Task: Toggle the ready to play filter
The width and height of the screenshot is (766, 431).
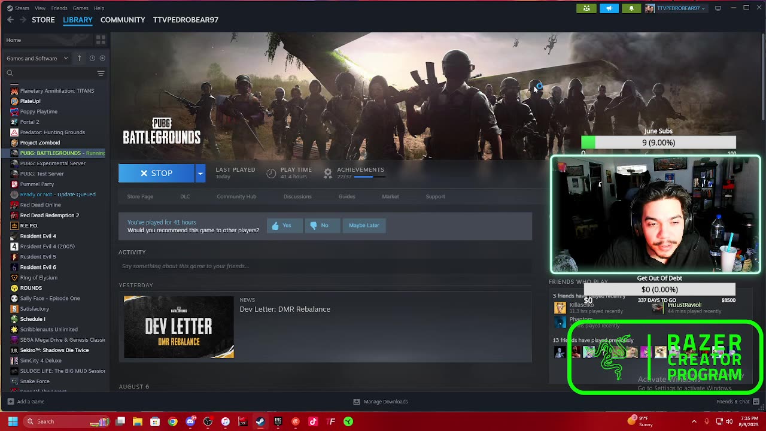Action: [102, 58]
